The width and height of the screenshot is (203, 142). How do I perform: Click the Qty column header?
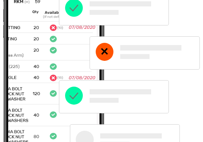35,12
